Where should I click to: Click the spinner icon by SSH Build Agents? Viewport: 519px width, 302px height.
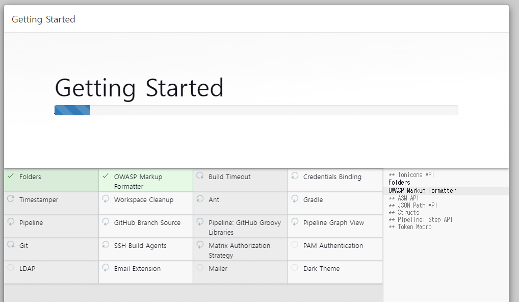(x=106, y=244)
